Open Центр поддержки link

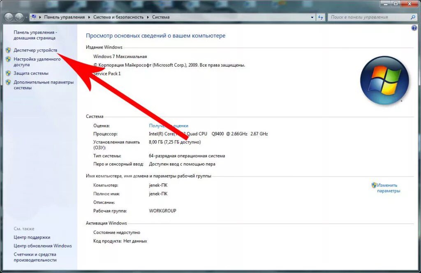(x=32, y=237)
